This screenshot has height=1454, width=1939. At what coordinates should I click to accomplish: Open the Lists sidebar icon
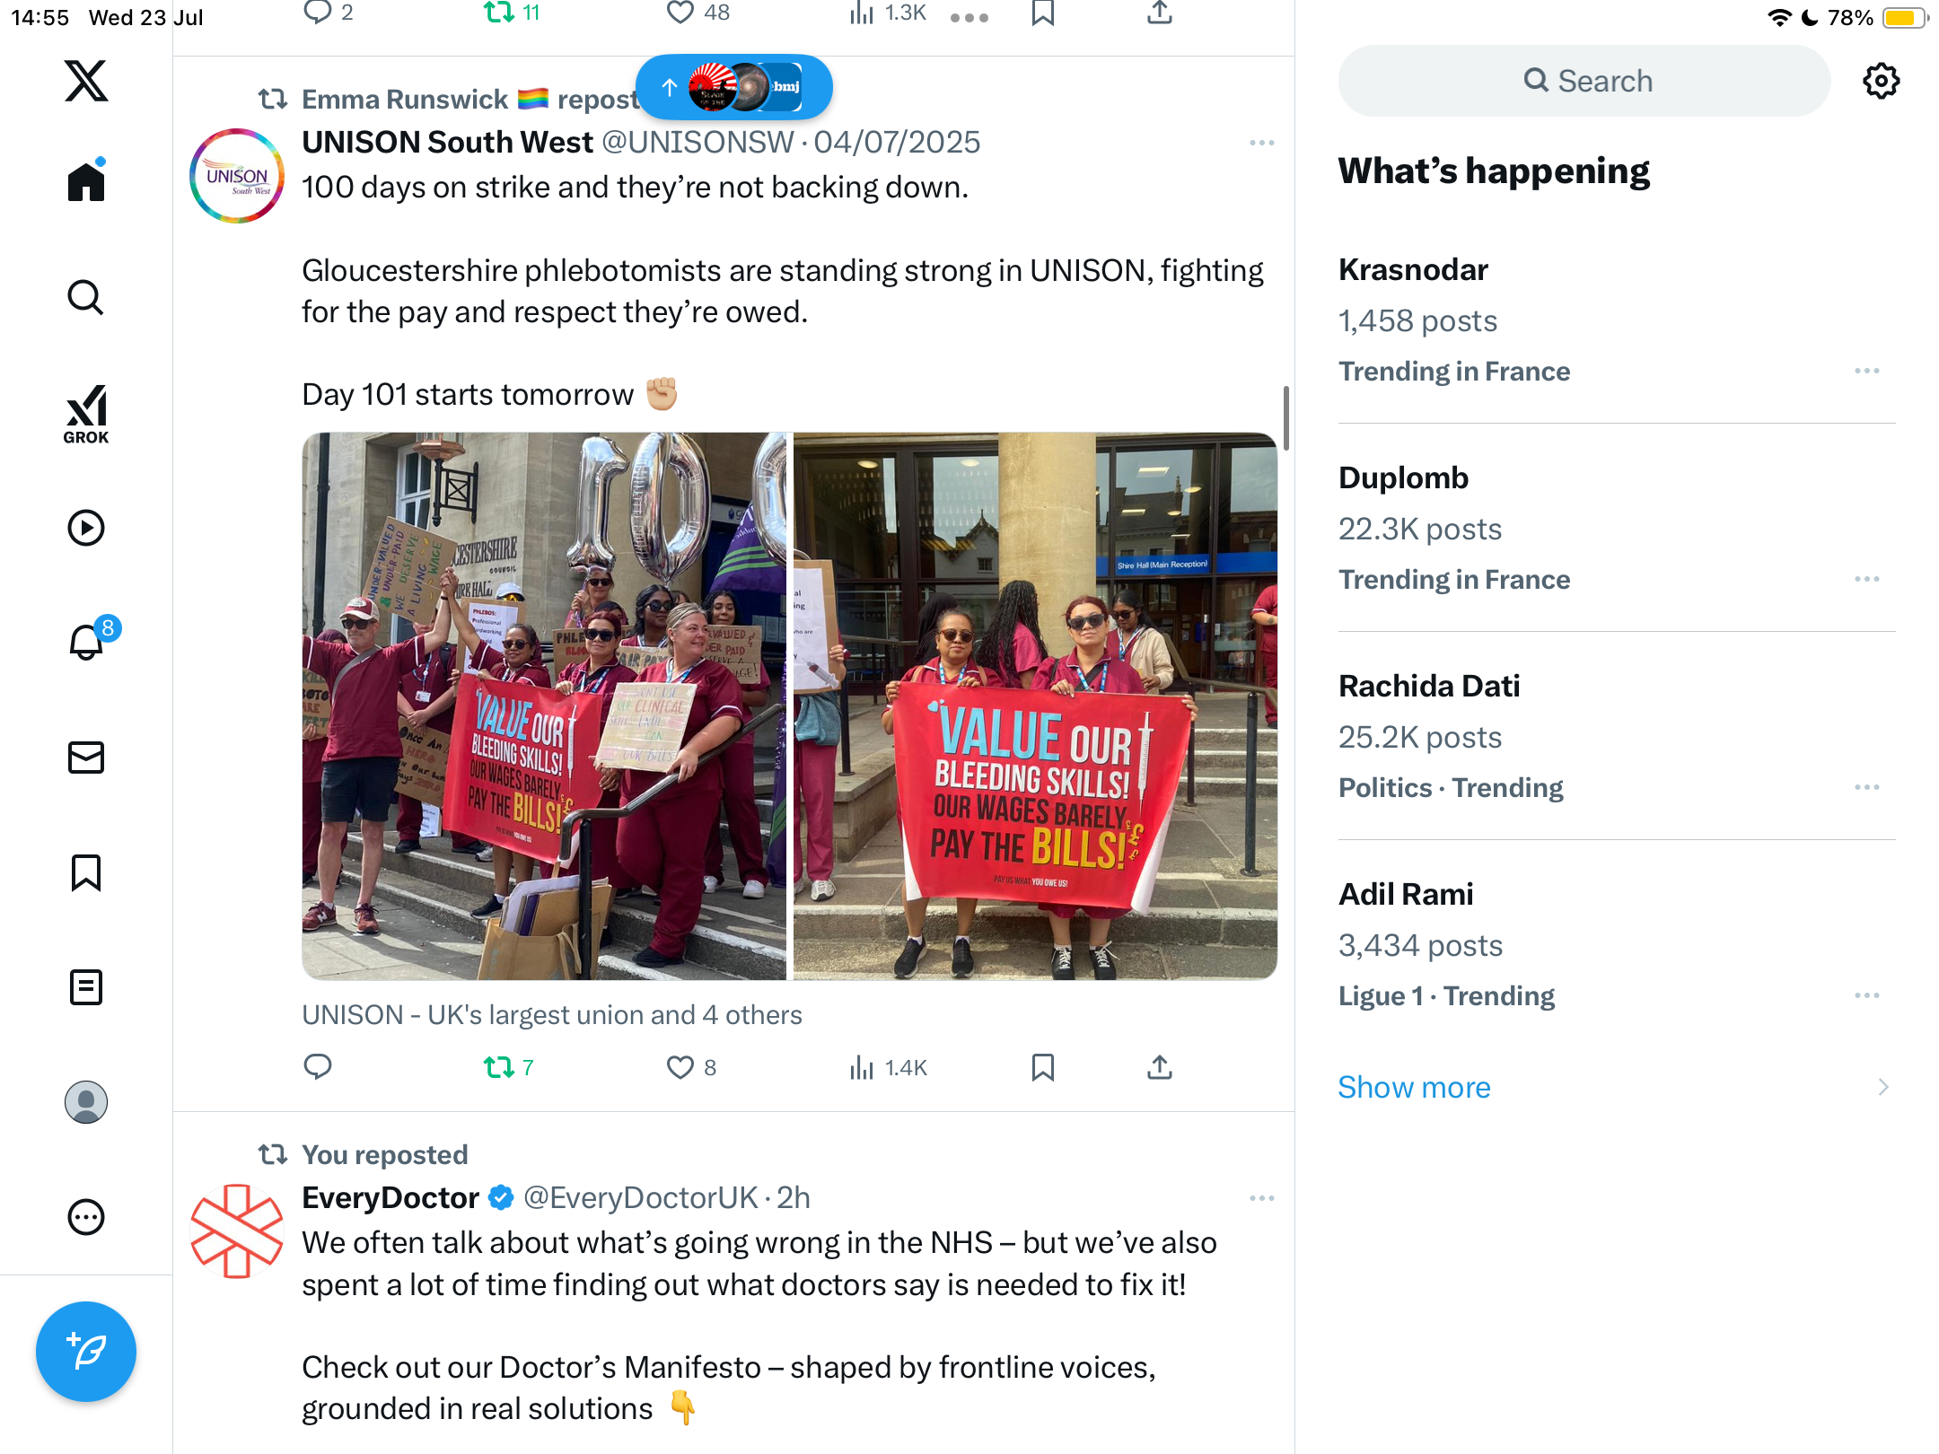(86, 987)
